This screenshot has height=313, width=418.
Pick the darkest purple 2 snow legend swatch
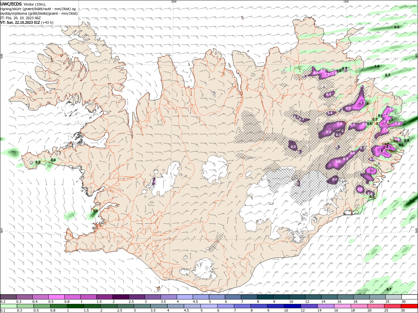121,297
